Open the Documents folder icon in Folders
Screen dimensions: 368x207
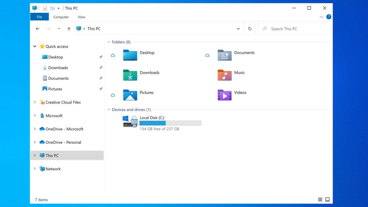pos(225,55)
